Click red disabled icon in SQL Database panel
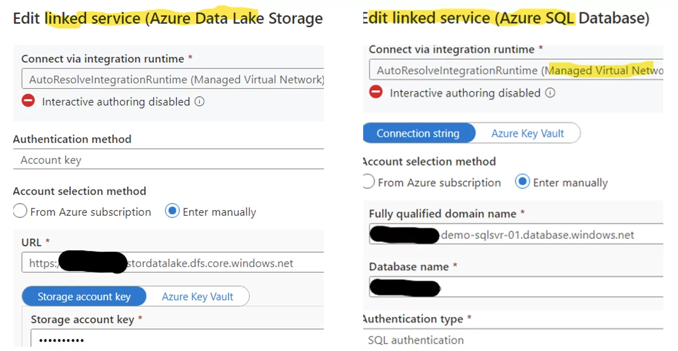The width and height of the screenshot is (678, 351). (x=376, y=92)
